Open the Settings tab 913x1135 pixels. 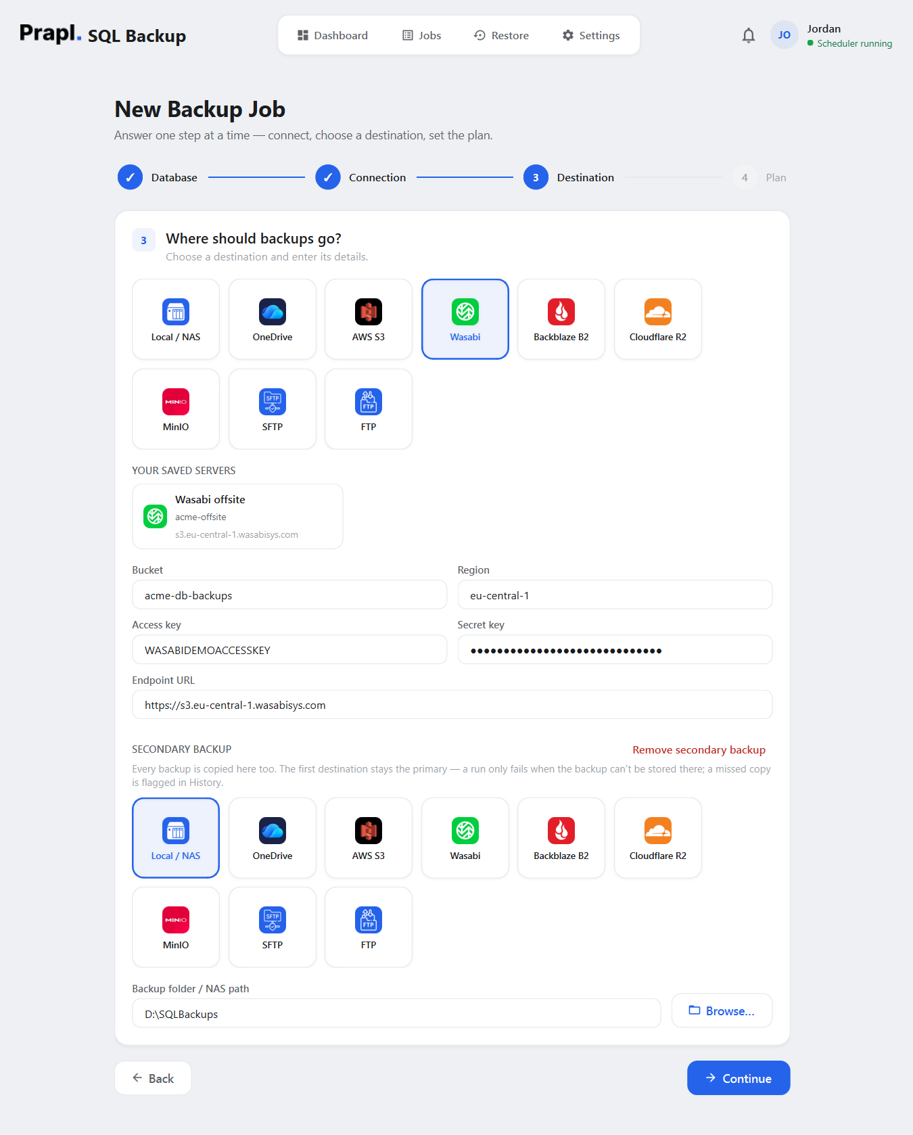[x=591, y=35]
